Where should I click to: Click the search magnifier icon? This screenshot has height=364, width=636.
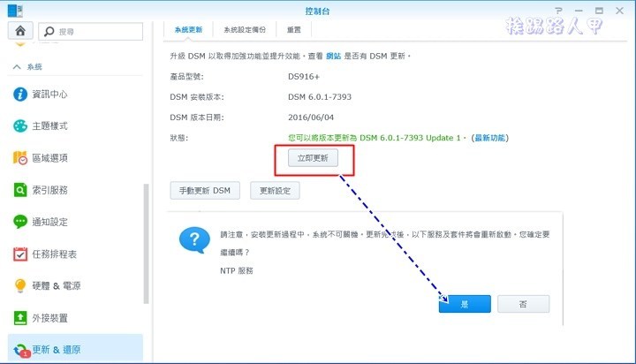pyautogui.click(x=49, y=31)
